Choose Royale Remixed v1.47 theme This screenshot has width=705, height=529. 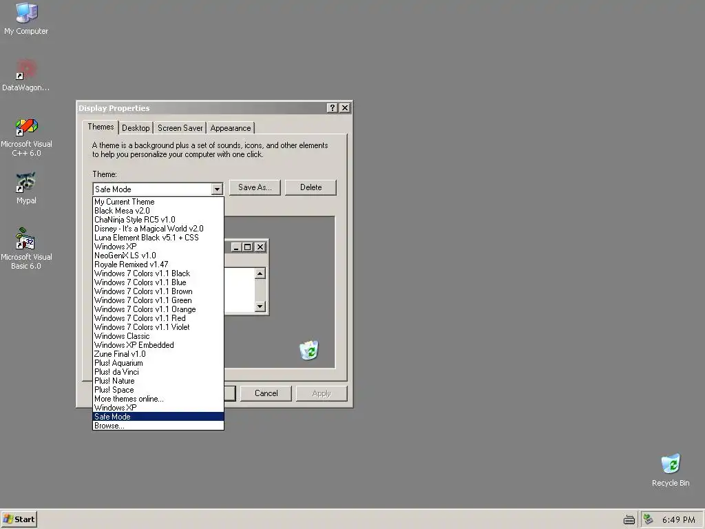pyautogui.click(x=158, y=264)
